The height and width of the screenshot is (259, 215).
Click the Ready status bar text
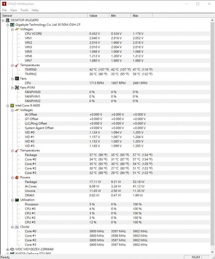point(5,257)
